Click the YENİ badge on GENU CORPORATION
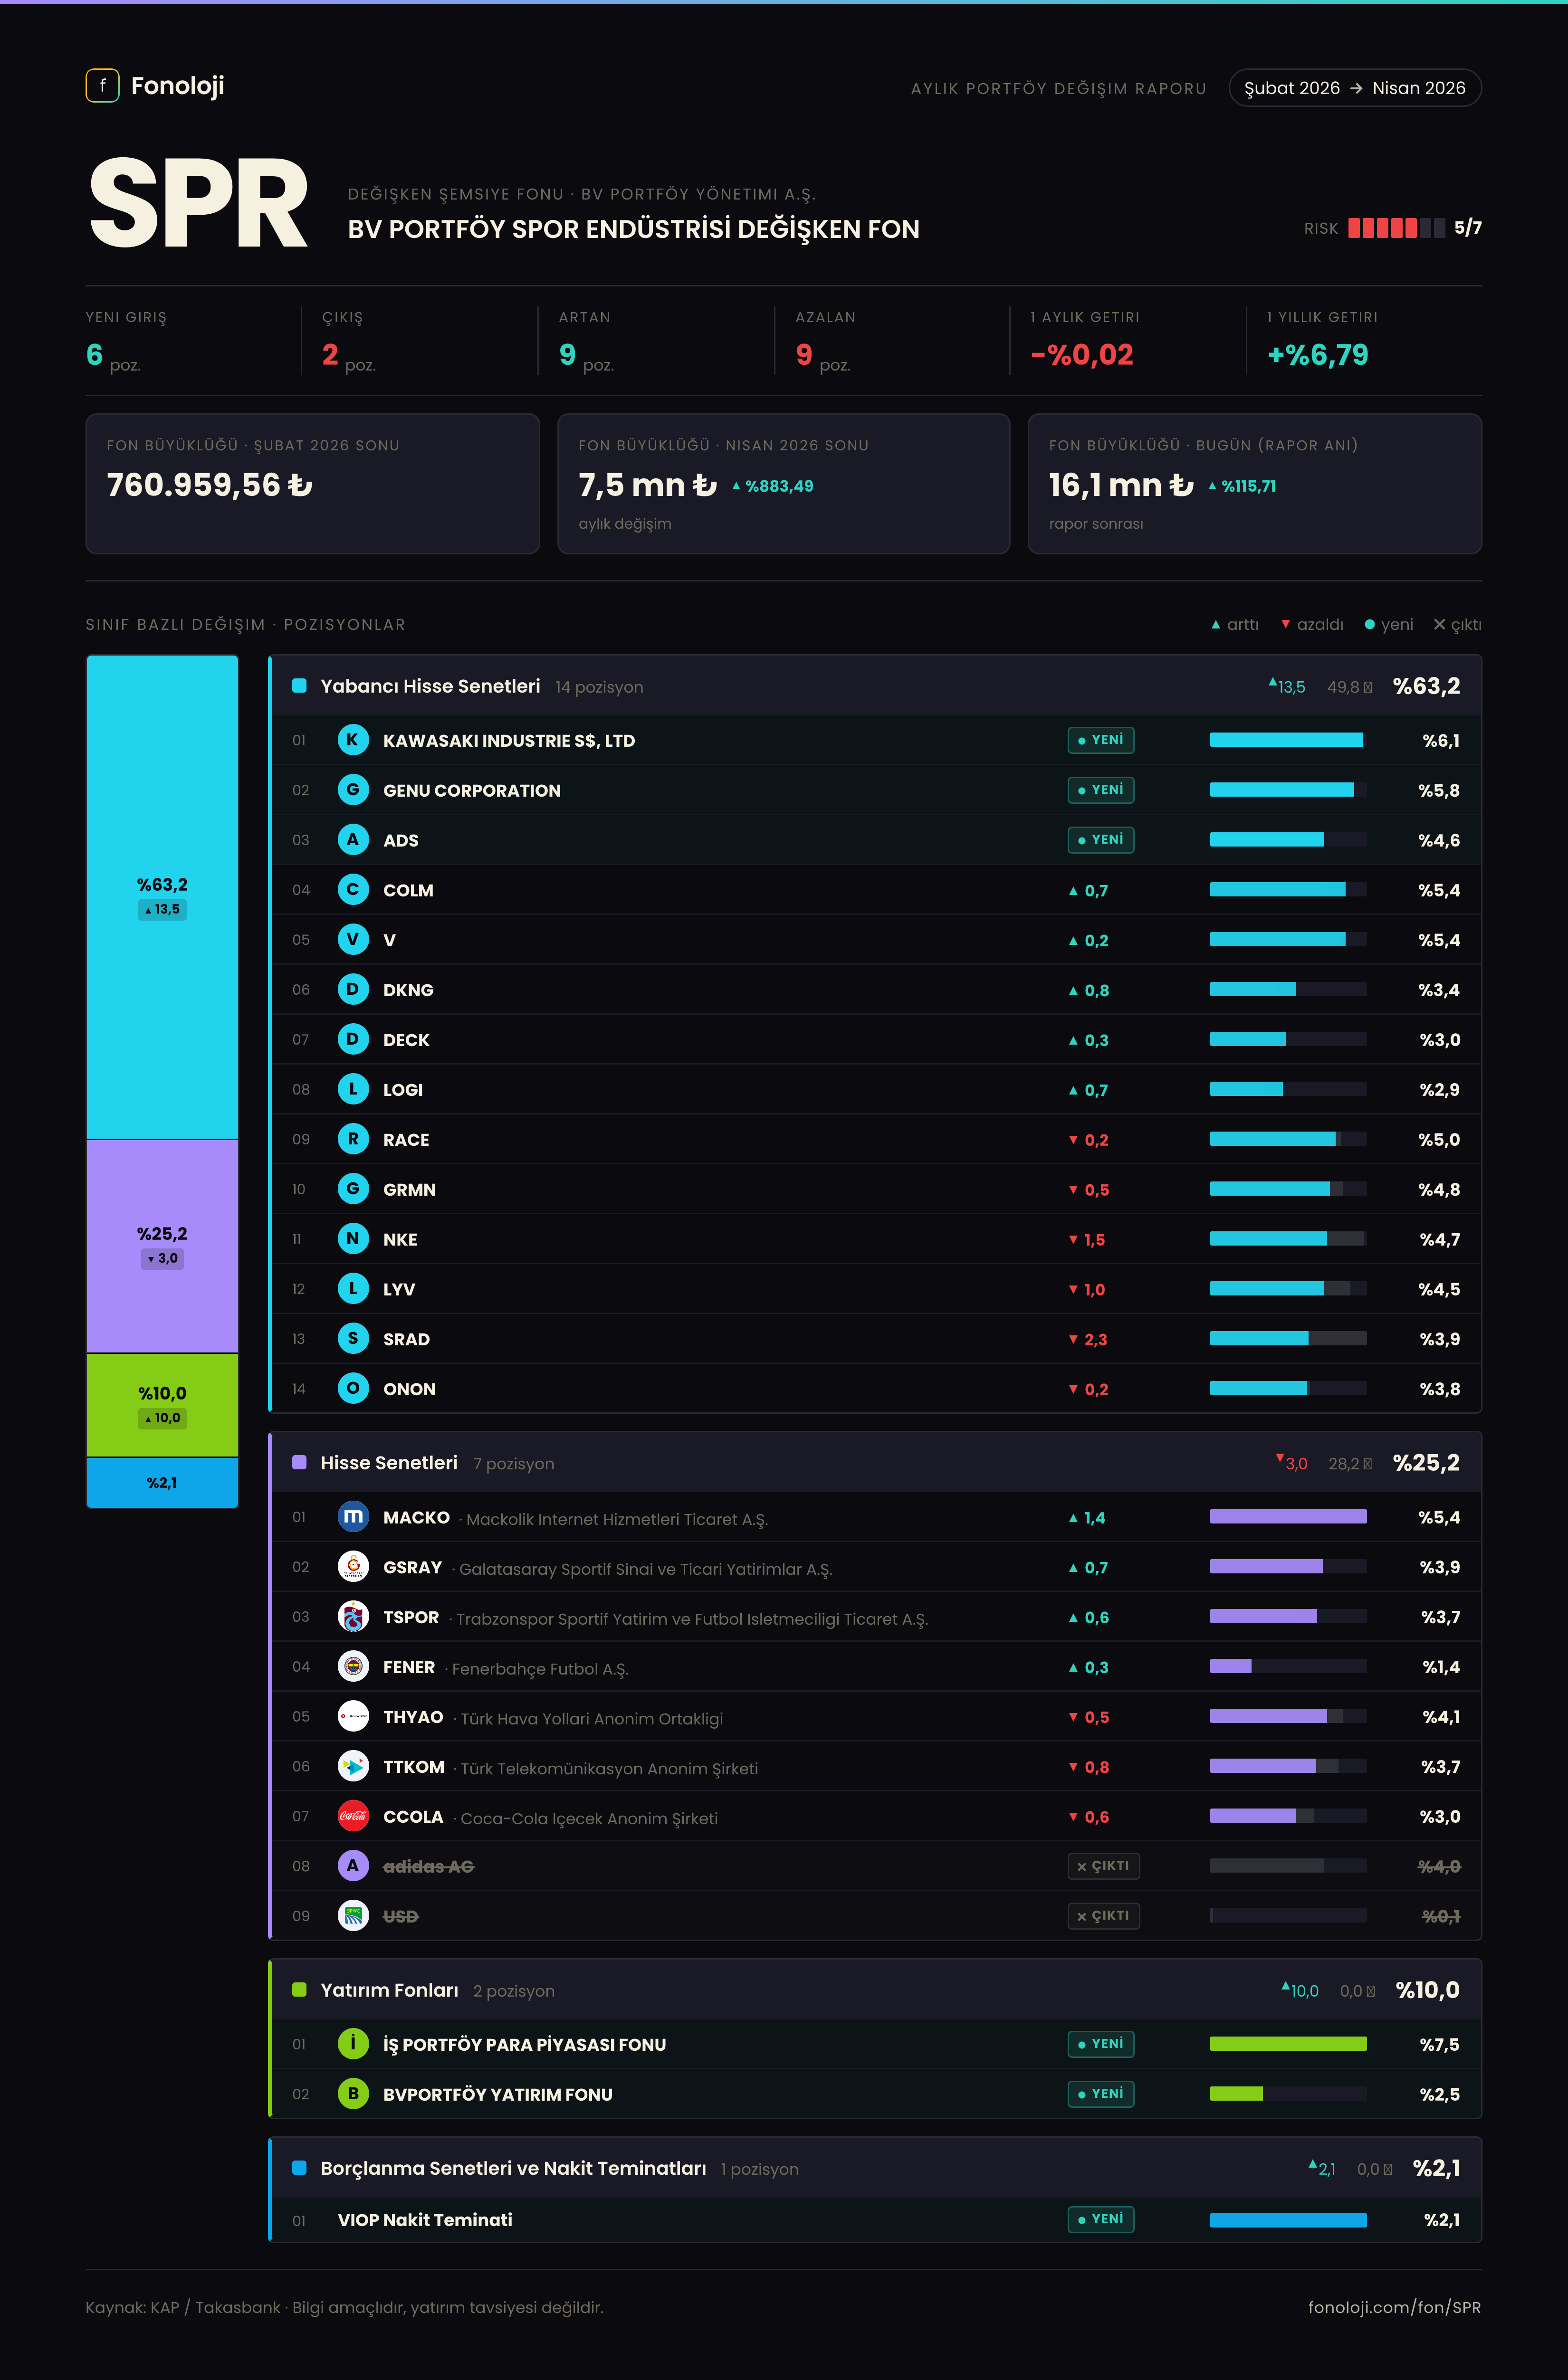1568x2380 pixels. (x=1100, y=790)
